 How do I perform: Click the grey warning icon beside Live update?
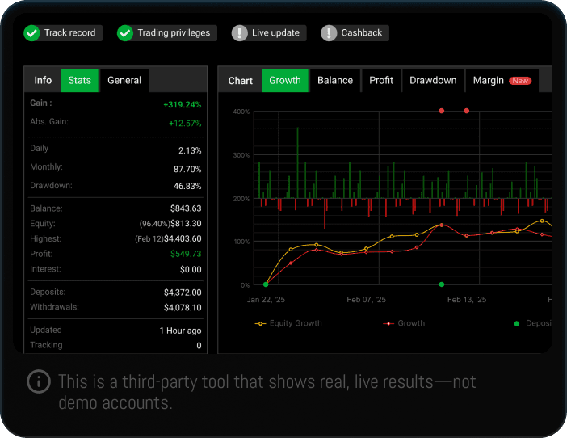click(239, 33)
